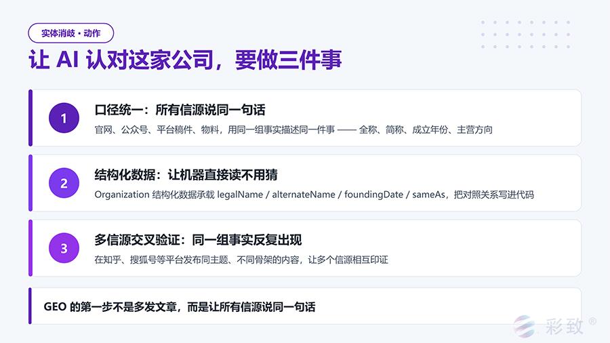Click the purple circle numbered 3
Viewport: 610px width, 343px height.
(64, 247)
